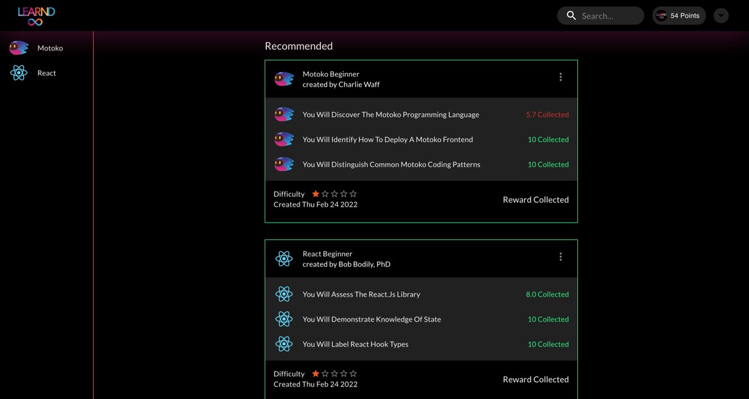This screenshot has width=749, height=399.
Task: Click the filled difficulty star on React Beginner
Action: (x=315, y=373)
